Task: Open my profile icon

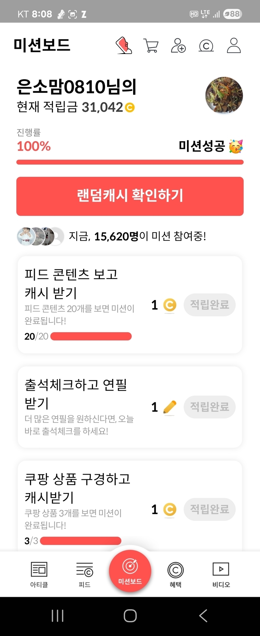Action: click(234, 45)
